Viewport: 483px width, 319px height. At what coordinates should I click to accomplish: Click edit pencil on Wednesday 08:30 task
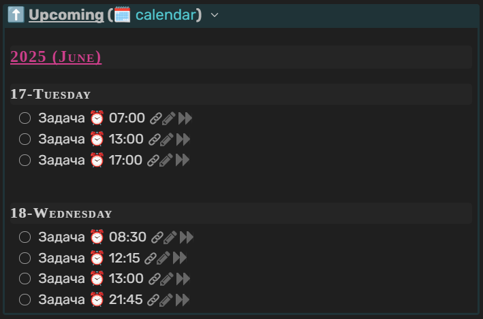point(170,238)
